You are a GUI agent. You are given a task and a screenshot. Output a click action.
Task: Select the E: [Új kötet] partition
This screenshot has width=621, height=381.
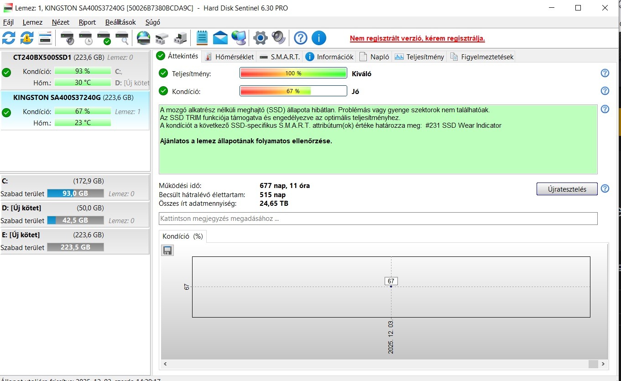(x=75, y=241)
